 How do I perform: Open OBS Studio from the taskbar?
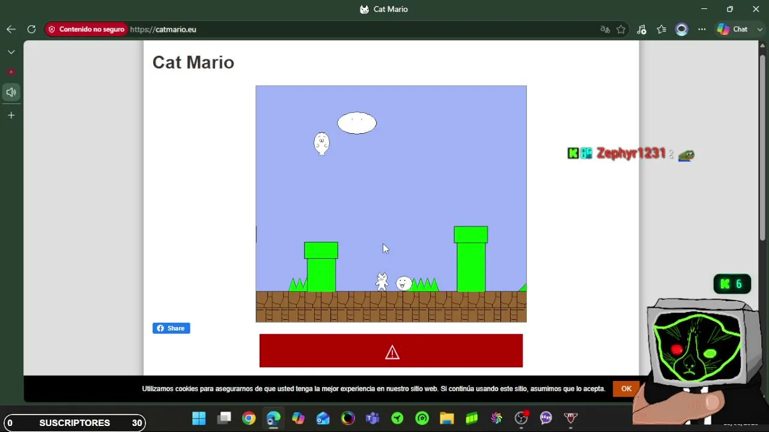(521, 418)
